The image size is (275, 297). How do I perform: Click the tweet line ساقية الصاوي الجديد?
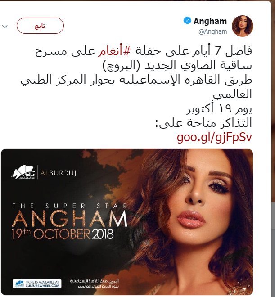click(177, 65)
